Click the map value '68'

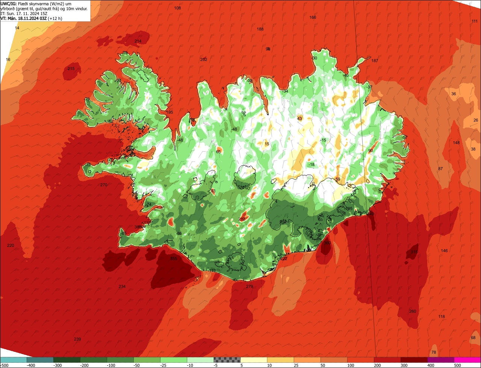473,338
